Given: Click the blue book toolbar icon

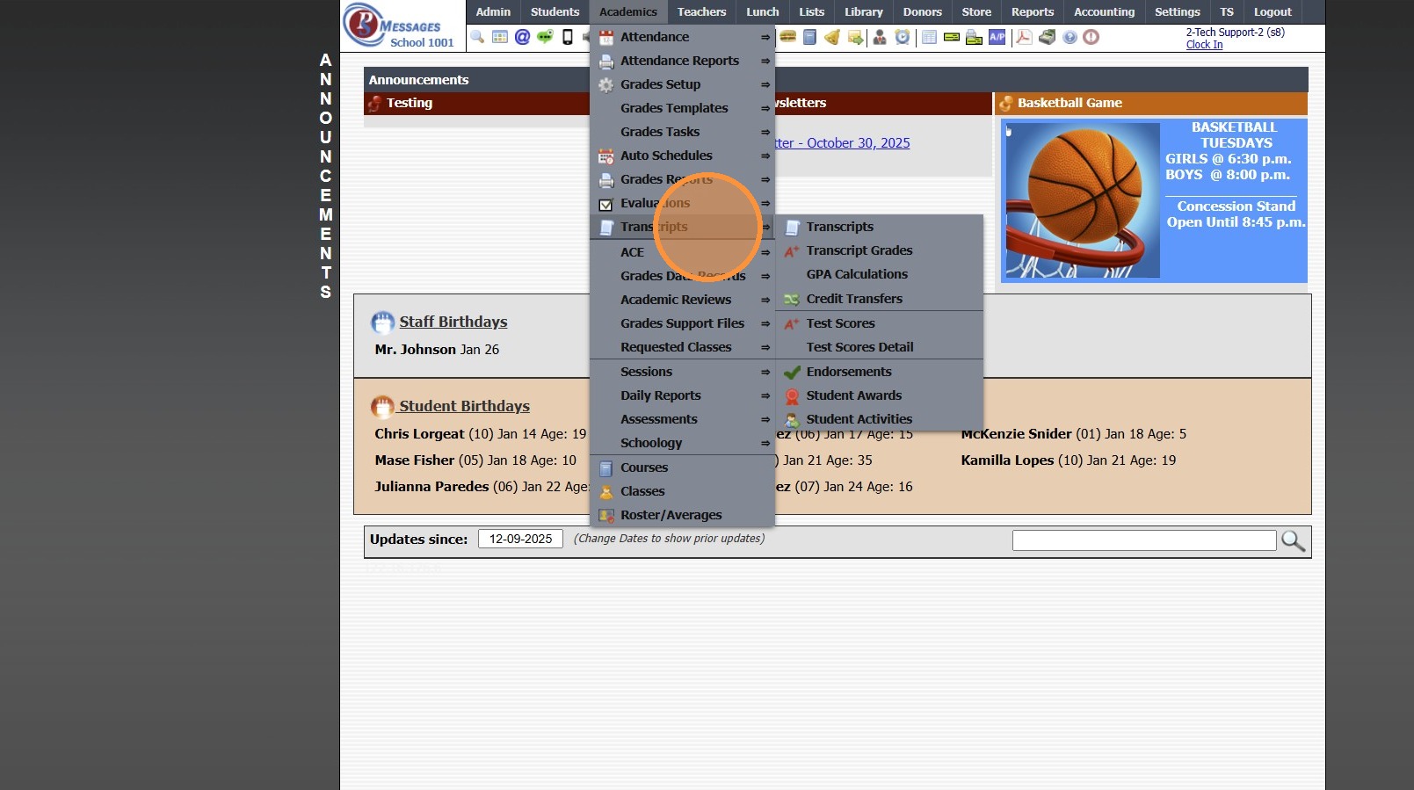Looking at the screenshot, I should click(810, 37).
